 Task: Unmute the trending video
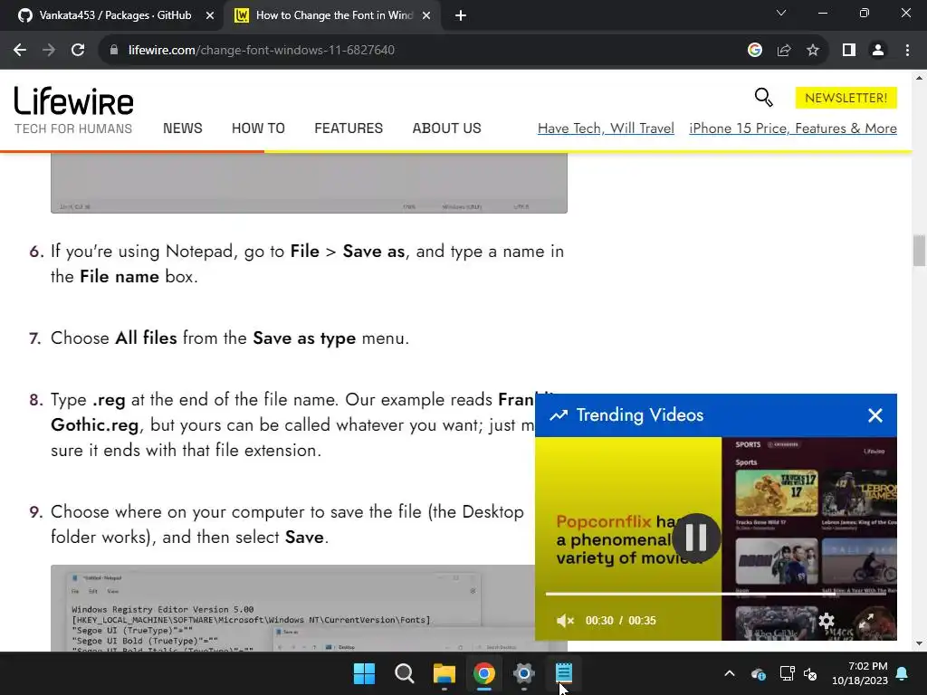pos(565,621)
